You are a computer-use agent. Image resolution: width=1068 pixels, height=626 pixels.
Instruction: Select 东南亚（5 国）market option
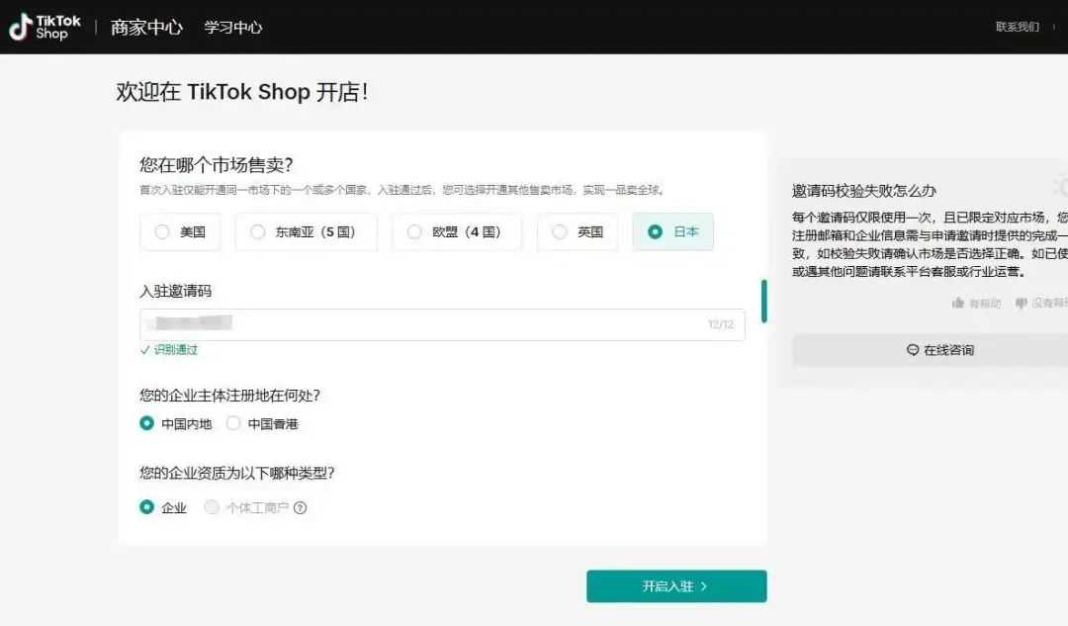point(258,232)
